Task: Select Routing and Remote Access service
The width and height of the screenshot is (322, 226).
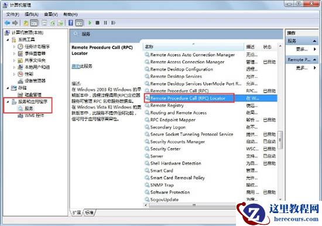Action: pos(178,112)
